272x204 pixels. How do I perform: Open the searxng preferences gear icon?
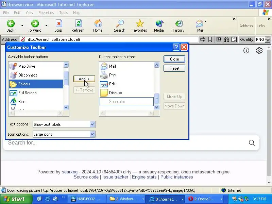pos(259,51)
